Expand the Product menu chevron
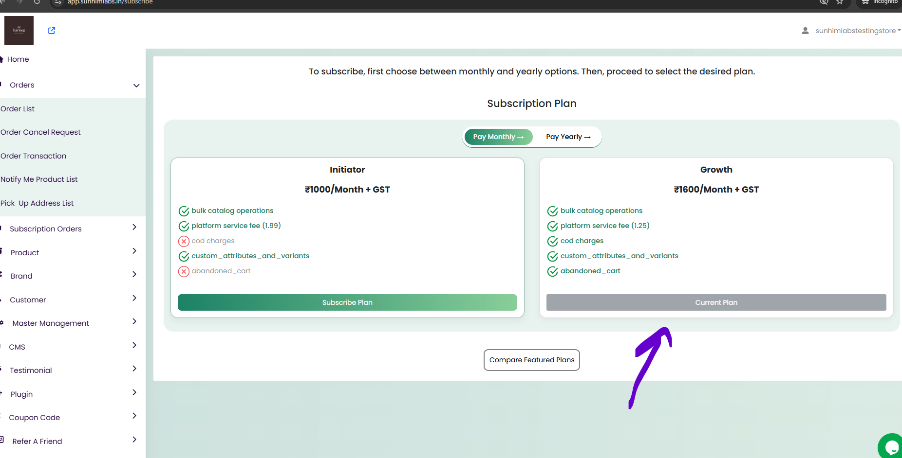The image size is (902, 458). tap(134, 251)
